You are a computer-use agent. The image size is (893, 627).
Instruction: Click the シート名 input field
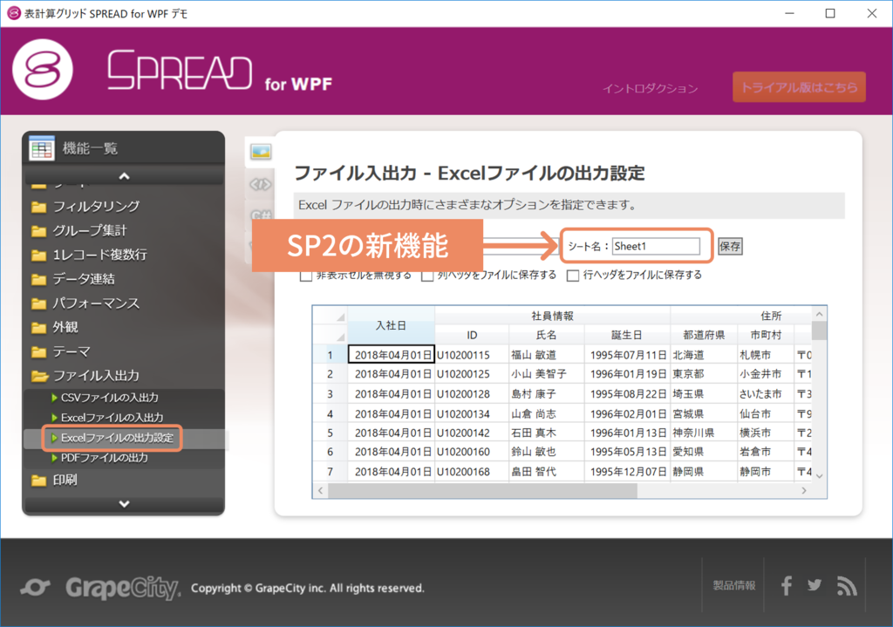pos(656,247)
